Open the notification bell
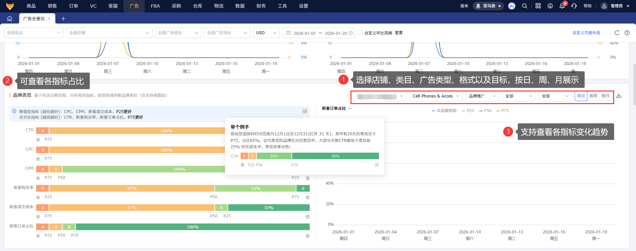636x251 pixels. (562, 6)
